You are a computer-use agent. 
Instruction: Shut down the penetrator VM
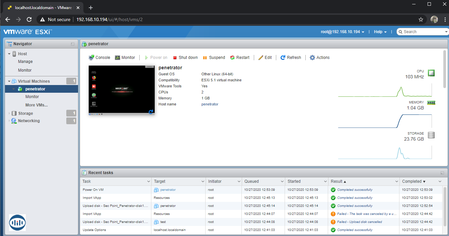click(185, 58)
